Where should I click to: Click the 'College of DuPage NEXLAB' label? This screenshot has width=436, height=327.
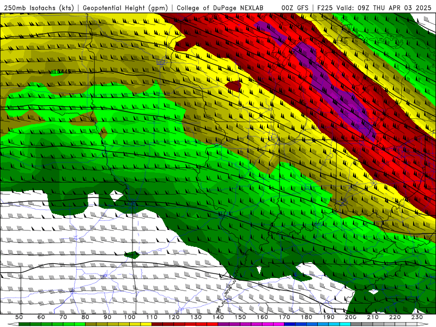220,8
